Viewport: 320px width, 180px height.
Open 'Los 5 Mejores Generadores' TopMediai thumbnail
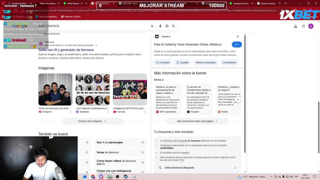point(92,89)
